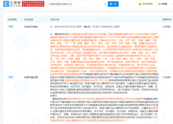Screen dimensions: 173x124
Task: Click the 企查查 logo
Action: [12, 3]
